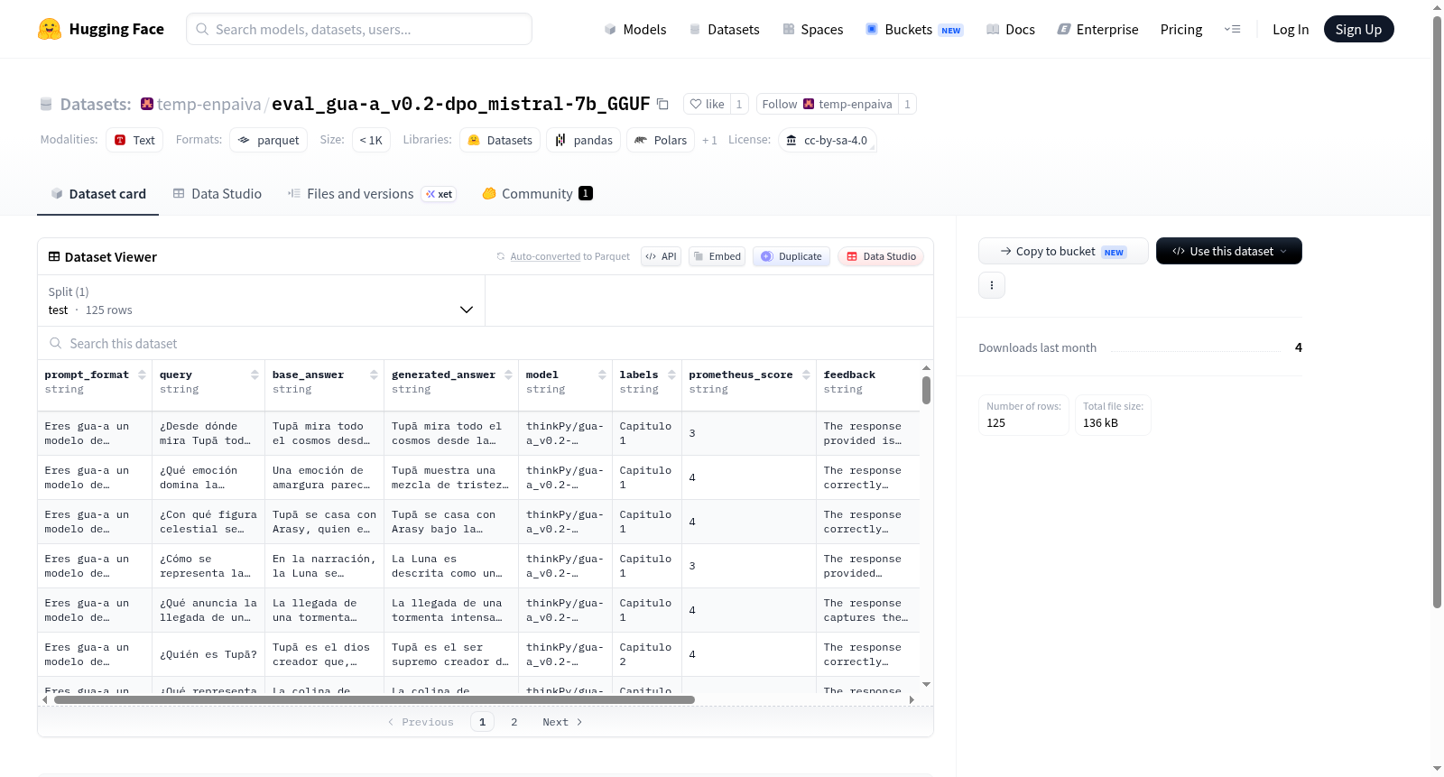
Task: Go to Models in top navigation
Action: pyautogui.click(x=635, y=29)
